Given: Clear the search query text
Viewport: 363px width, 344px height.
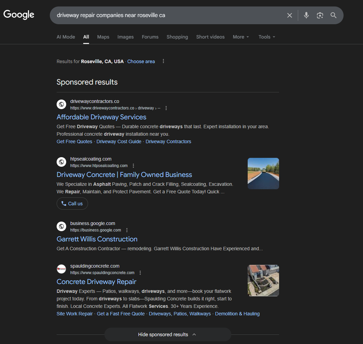Looking at the screenshot, I should [x=290, y=15].
